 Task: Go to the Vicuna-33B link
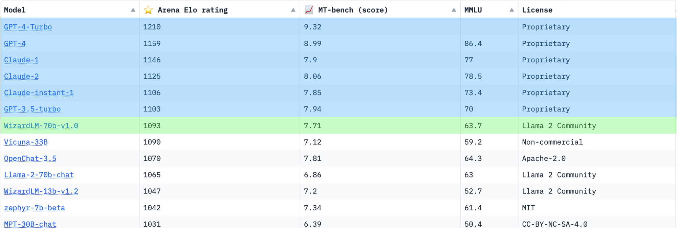pyautogui.click(x=26, y=142)
